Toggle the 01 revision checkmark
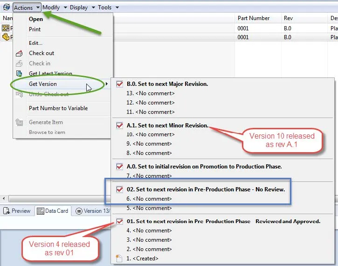Screen dimensions: 338x266 coord(119,221)
